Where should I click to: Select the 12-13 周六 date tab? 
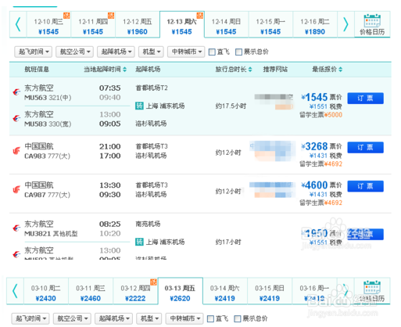pyautogui.click(x=182, y=24)
